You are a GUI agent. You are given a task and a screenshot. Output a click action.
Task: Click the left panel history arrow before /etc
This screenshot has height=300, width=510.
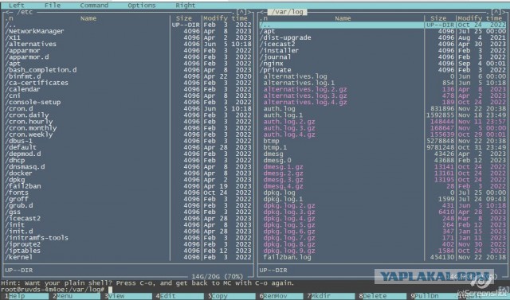(9, 12)
